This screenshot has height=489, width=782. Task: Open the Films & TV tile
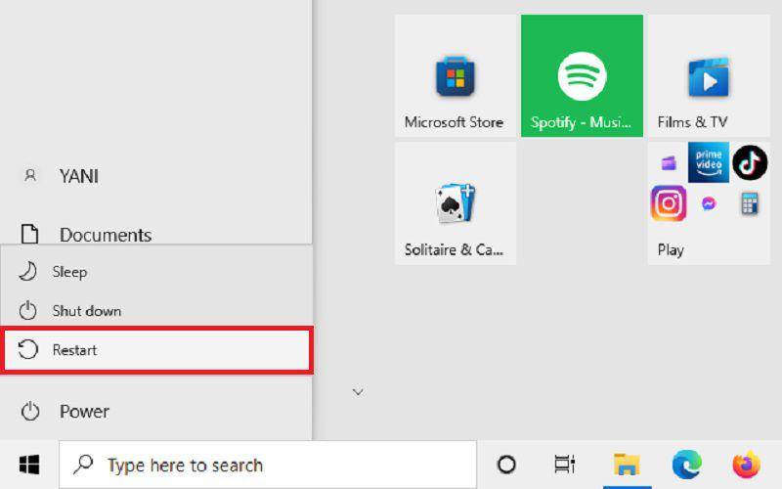(x=709, y=76)
